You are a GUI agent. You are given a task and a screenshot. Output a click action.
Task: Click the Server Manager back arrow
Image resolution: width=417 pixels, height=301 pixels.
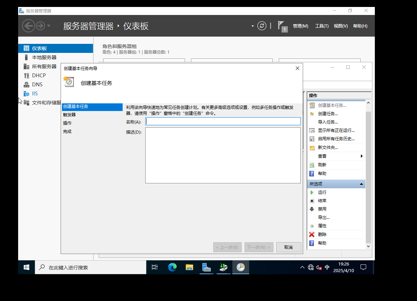pyautogui.click(x=29, y=26)
